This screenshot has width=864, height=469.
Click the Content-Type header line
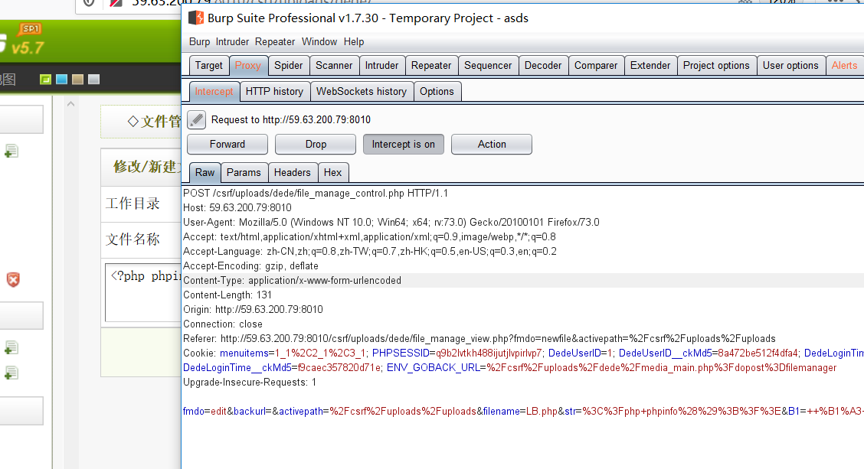click(x=292, y=281)
